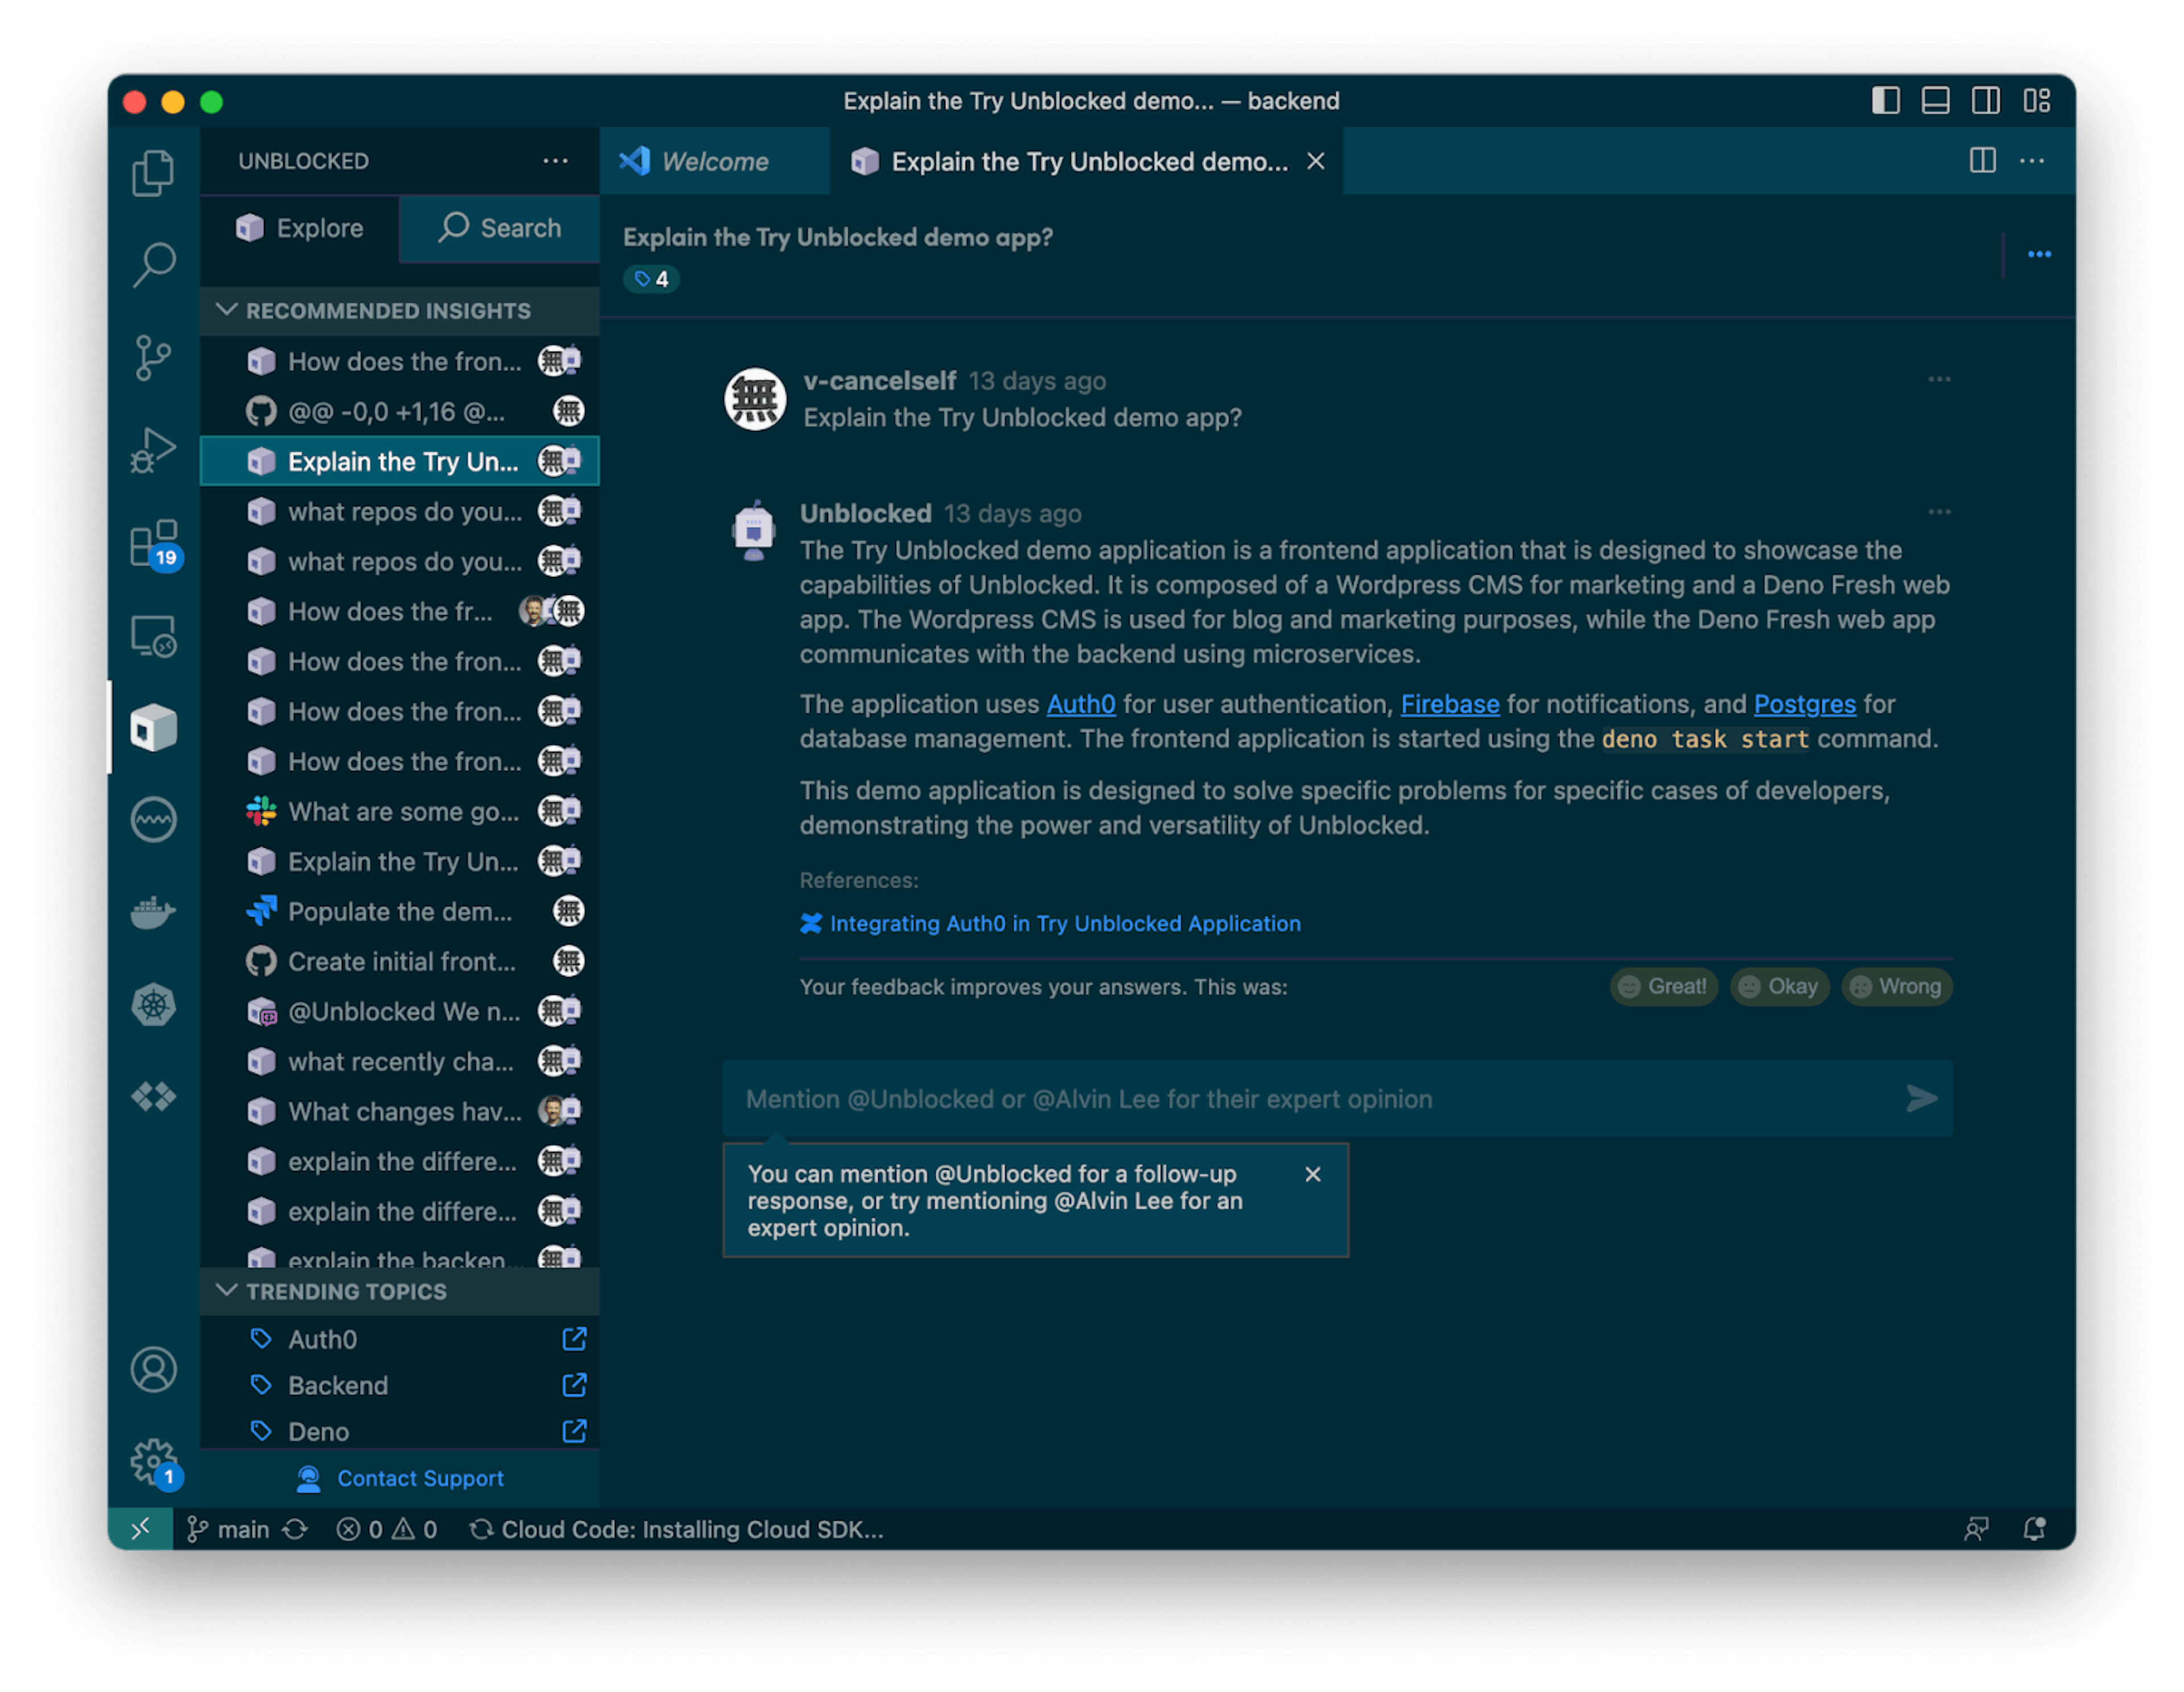Open editor More Actions ellipsis
This screenshot has height=1692, width=2184.
tap(2031, 160)
